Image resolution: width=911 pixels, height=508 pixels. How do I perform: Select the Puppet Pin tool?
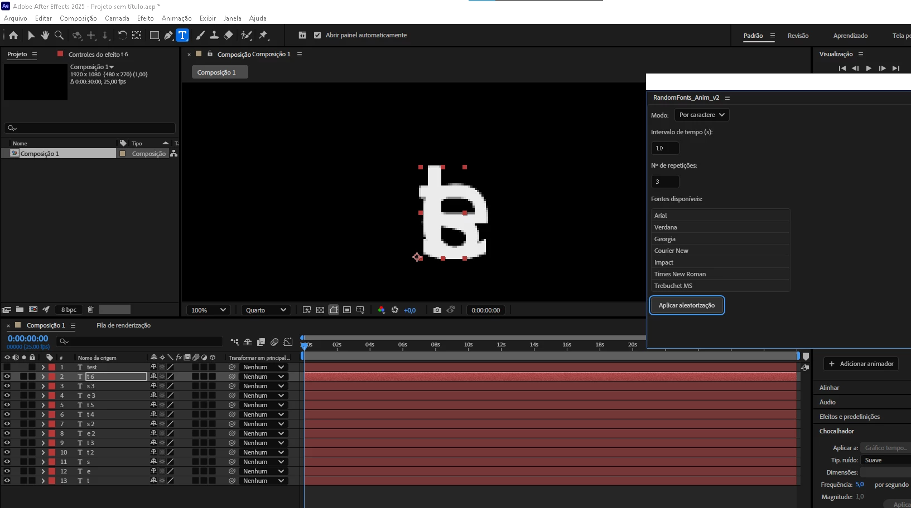[x=263, y=35]
